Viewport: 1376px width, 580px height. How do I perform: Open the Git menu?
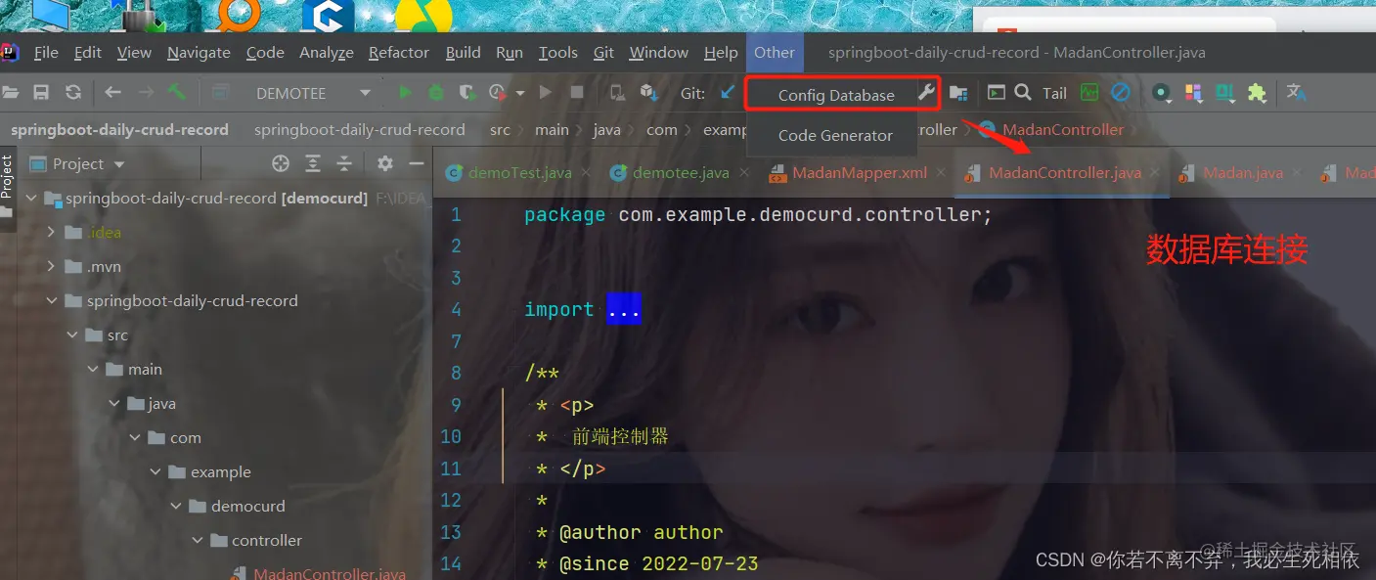[603, 52]
